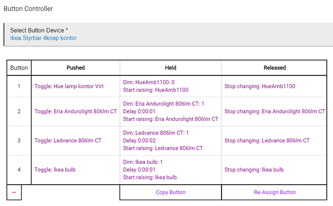Select the button number 1 row cell
The image size is (333, 206).
click(19, 87)
